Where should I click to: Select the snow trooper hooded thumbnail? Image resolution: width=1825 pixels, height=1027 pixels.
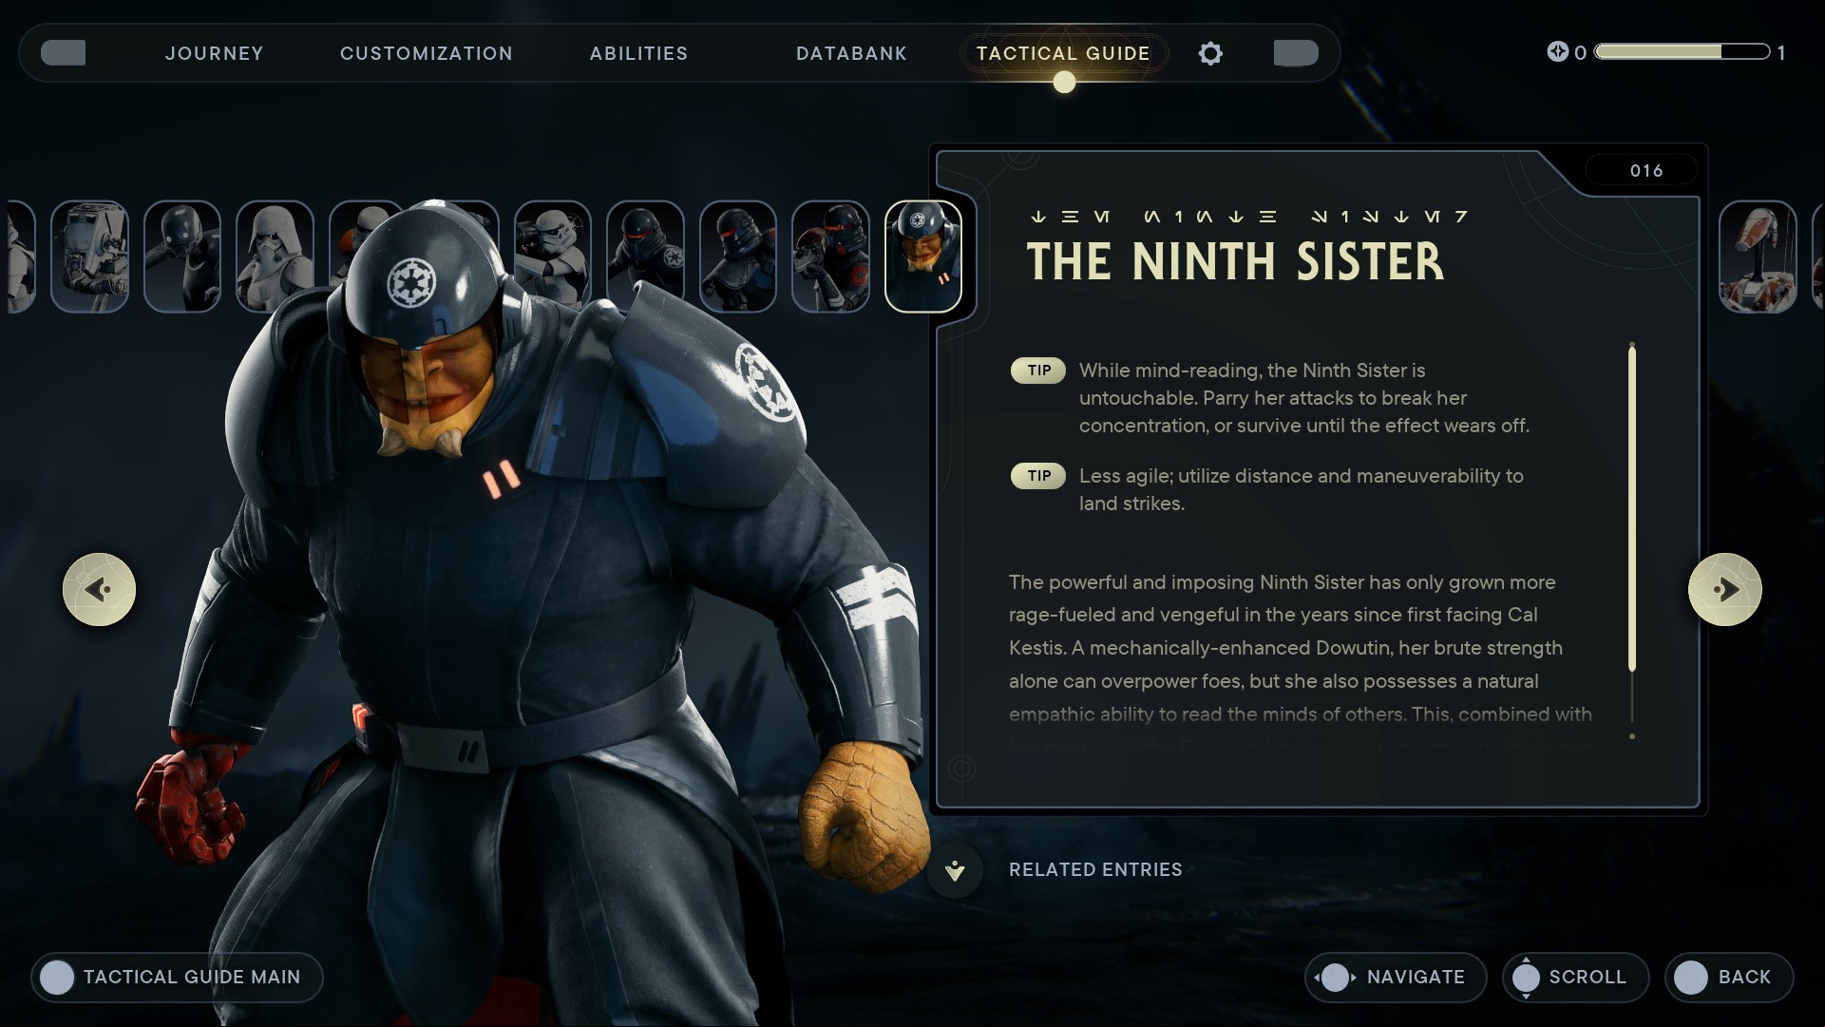(275, 257)
